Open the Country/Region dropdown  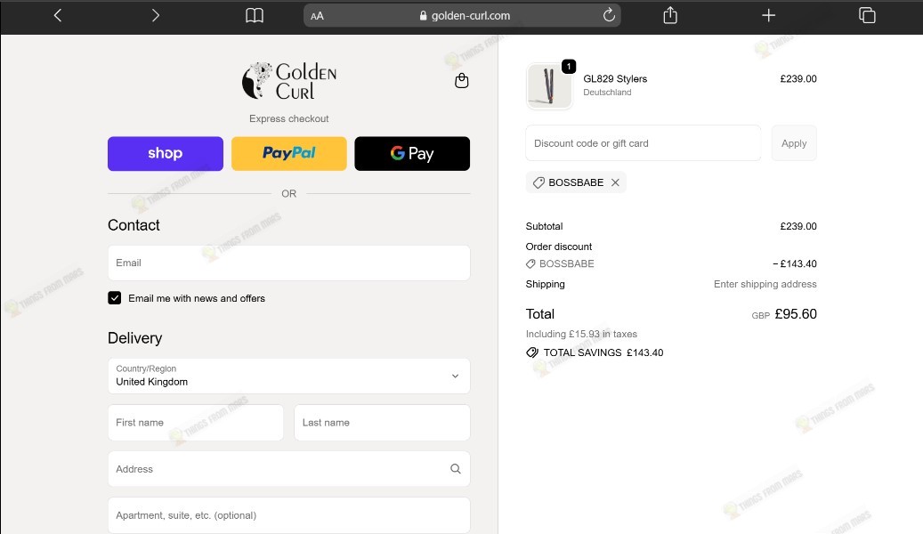(x=289, y=376)
